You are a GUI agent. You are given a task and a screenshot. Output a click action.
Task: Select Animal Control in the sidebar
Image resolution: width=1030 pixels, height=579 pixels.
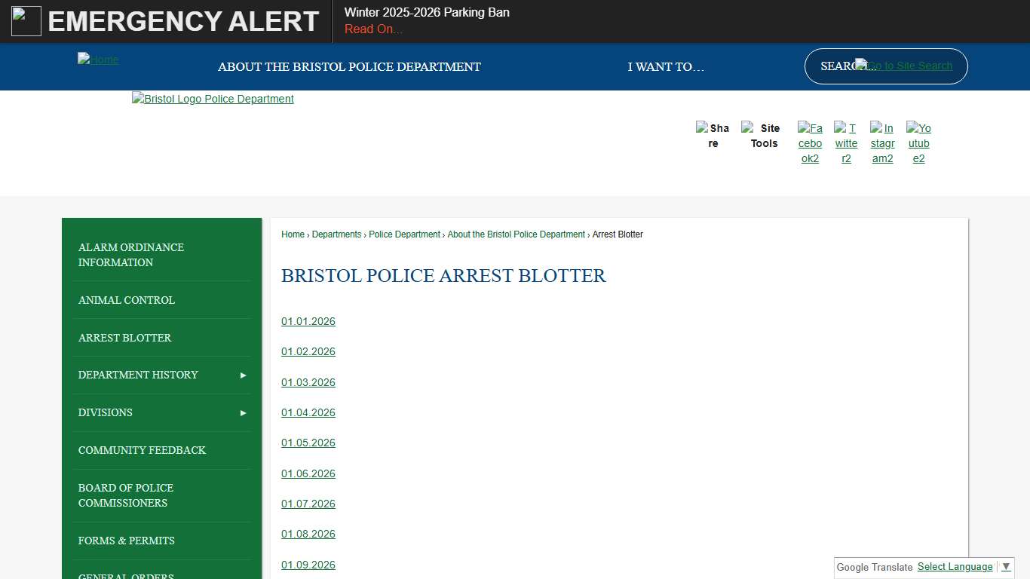click(126, 300)
